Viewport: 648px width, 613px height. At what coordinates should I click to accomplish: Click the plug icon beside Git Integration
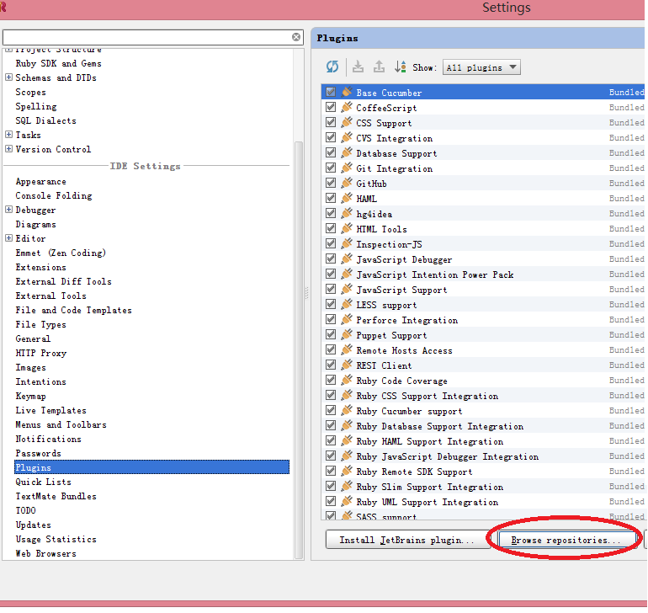coord(347,168)
